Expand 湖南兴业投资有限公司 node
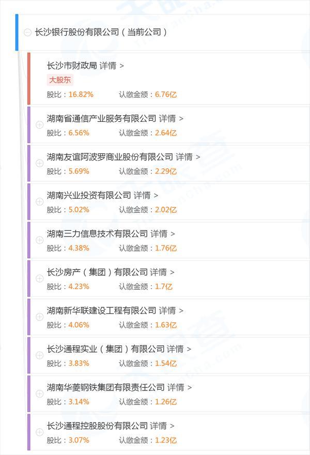The height and width of the screenshot is (455, 310). 39,201
